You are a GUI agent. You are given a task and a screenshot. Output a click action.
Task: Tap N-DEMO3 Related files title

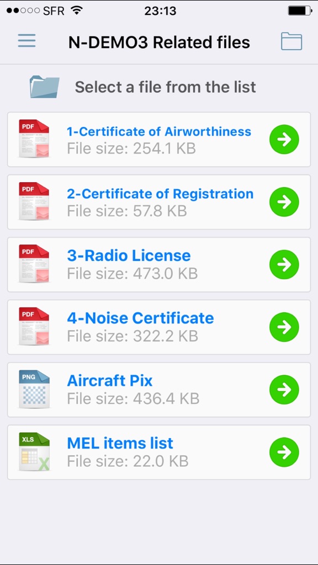click(x=159, y=42)
